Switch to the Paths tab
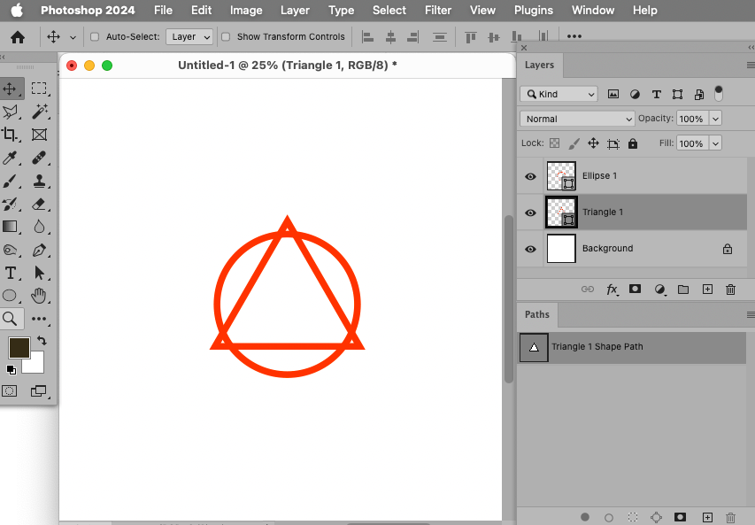The height and width of the screenshot is (525, 755). 536,314
